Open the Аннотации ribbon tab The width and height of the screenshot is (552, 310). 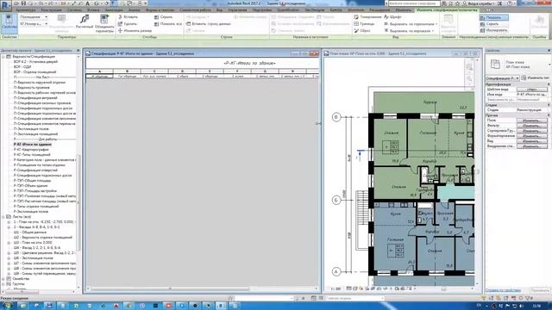point(114,10)
